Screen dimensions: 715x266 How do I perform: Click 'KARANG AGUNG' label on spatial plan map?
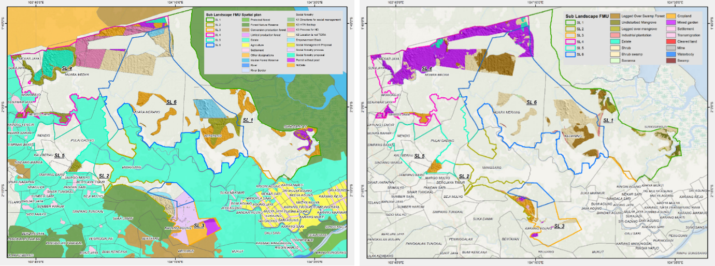point(178,228)
